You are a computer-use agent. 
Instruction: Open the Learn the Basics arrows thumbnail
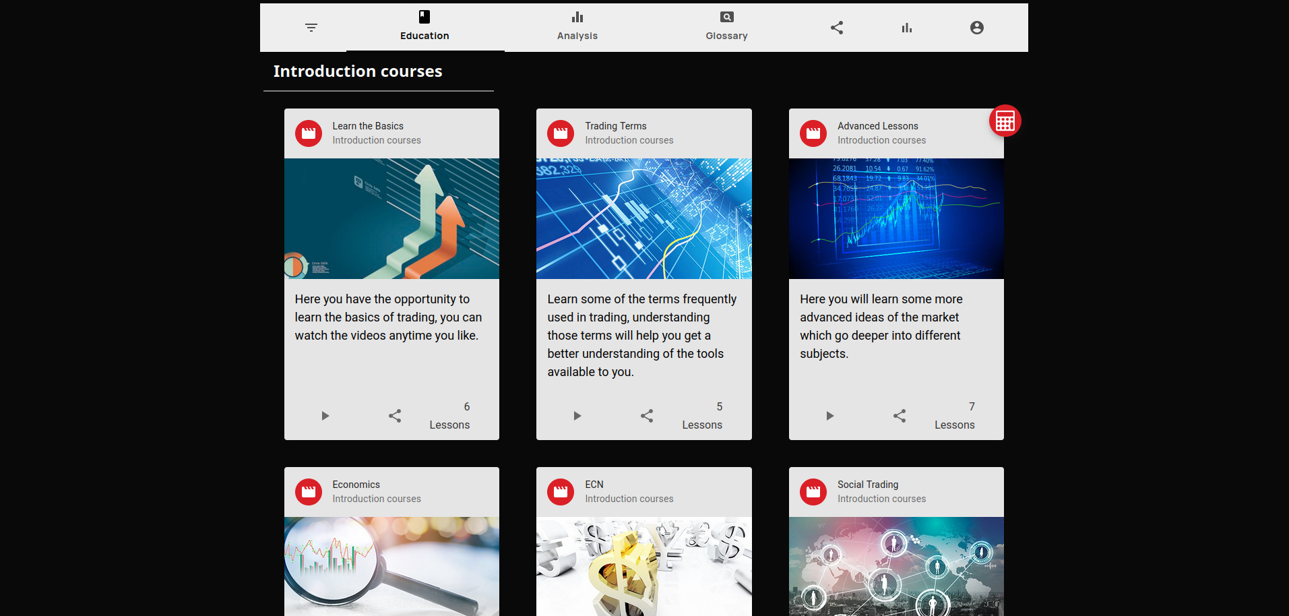(x=391, y=218)
